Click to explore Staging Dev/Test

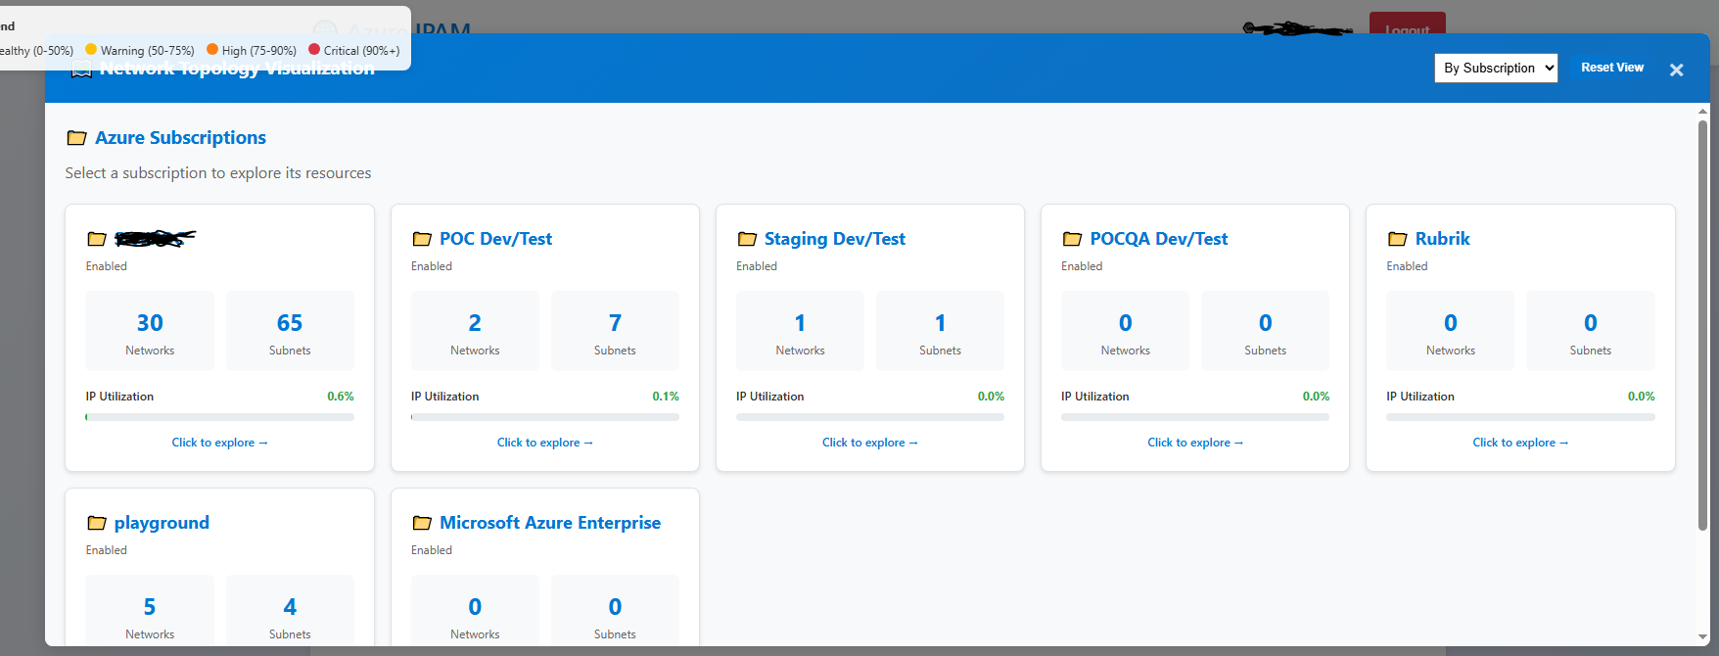tap(869, 443)
